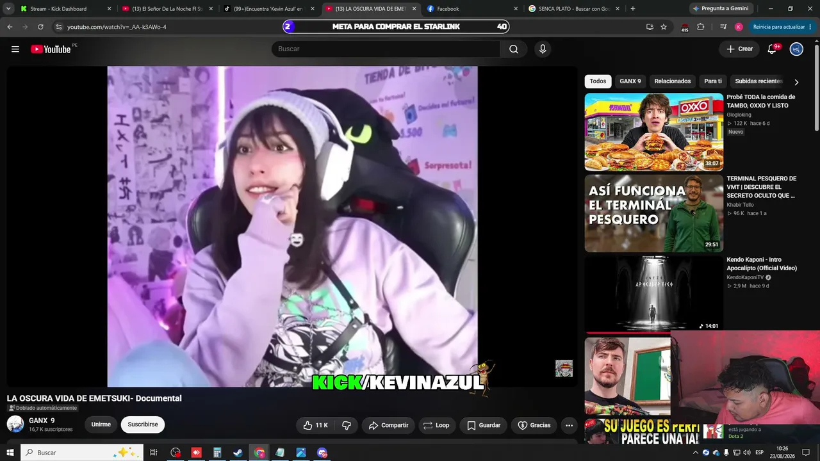The height and width of the screenshot is (461, 820).
Task: Select the Relacionados filter chip
Action: click(673, 81)
